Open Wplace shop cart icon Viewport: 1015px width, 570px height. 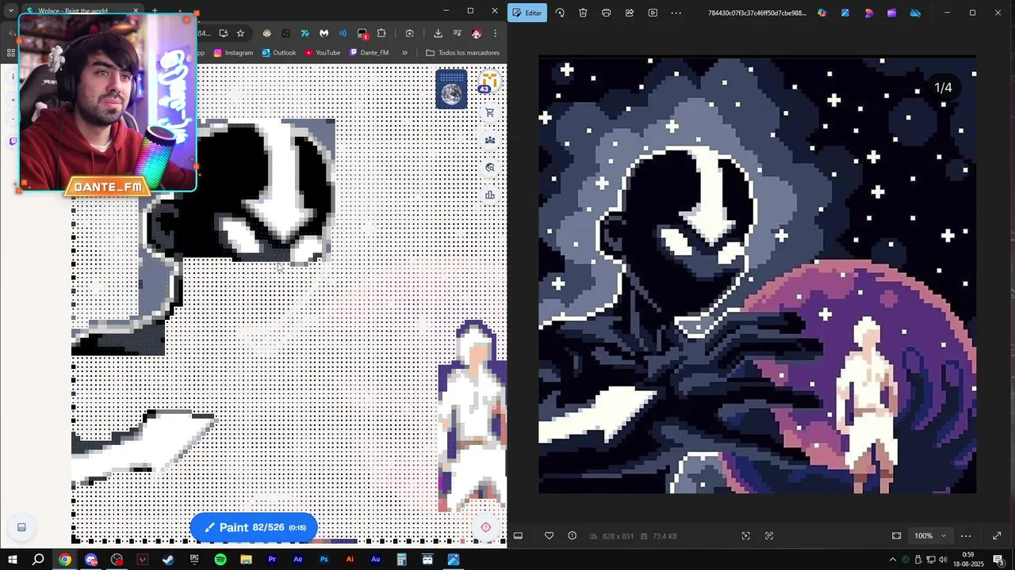[490, 113]
